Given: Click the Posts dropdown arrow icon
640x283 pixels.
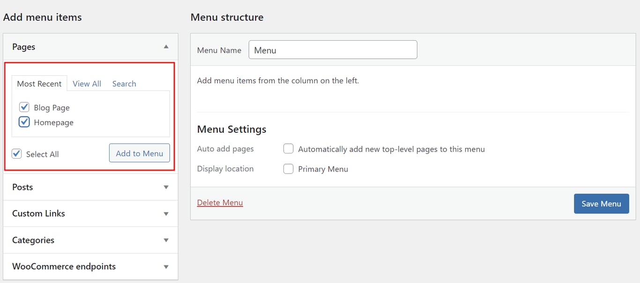Looking at the screenshot, I should click(166, 187).
